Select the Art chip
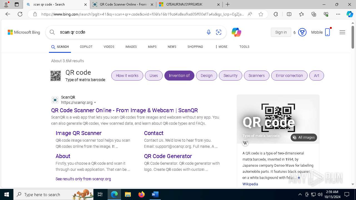Image resolution: width=356 pixels, height=200 pixels. click(317, 76)
